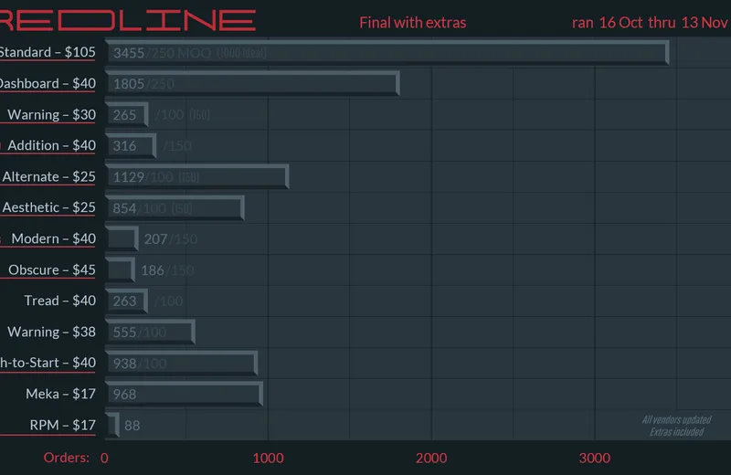Select the 'Tread – $40' row label

point(59,301)
